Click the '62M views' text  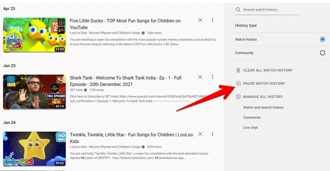154,147
